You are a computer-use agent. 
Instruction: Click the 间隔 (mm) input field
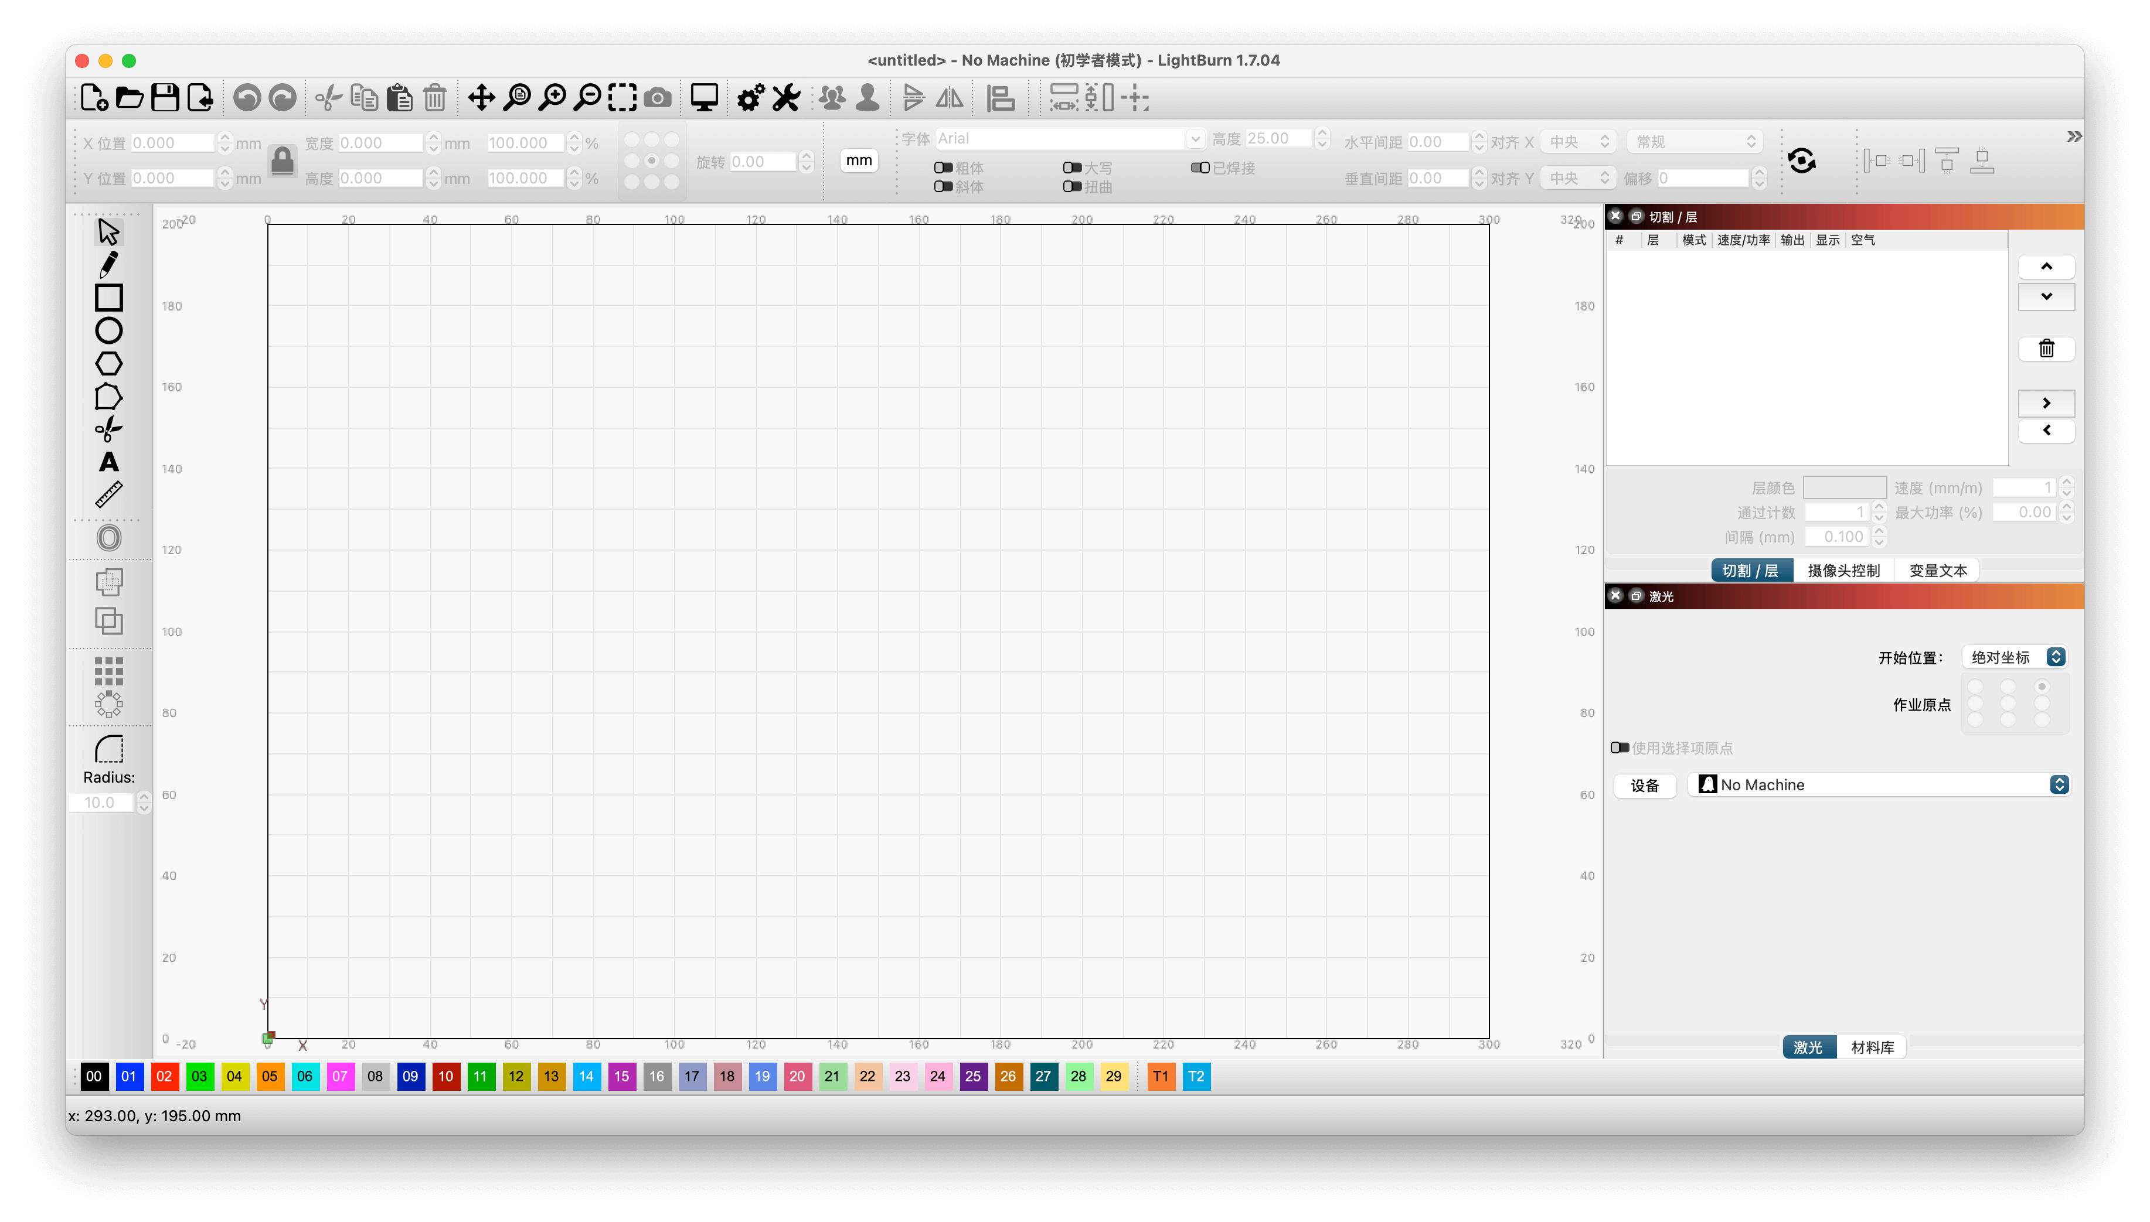tap(1837, 537)
